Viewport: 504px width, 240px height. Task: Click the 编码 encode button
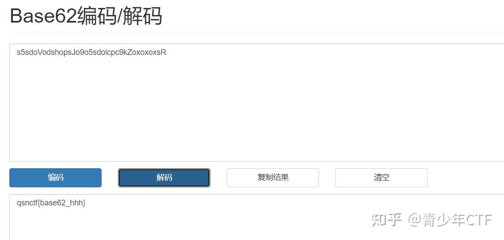(55, 178)
